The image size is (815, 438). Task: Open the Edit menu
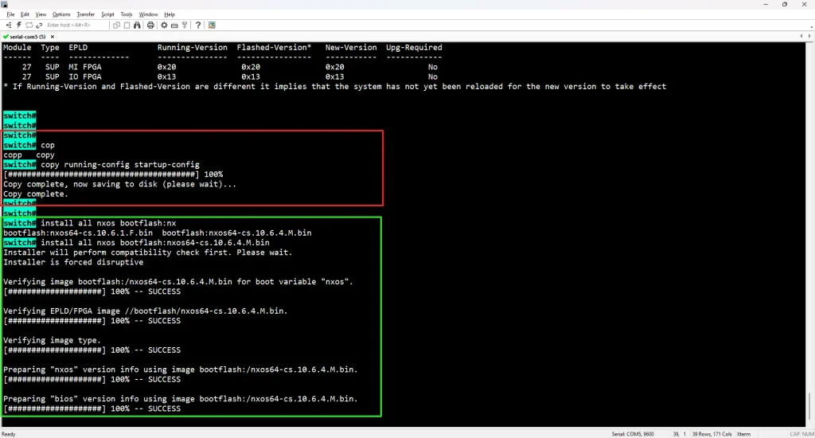[25, 14]
